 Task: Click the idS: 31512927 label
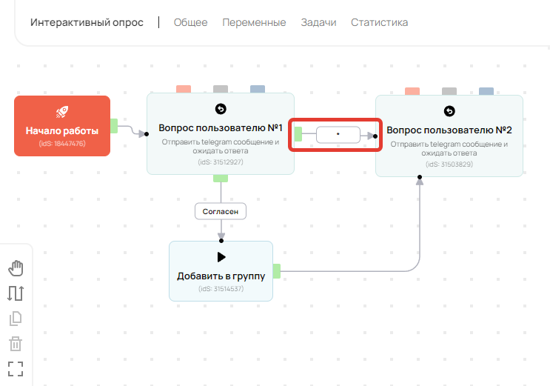(221, 162)
